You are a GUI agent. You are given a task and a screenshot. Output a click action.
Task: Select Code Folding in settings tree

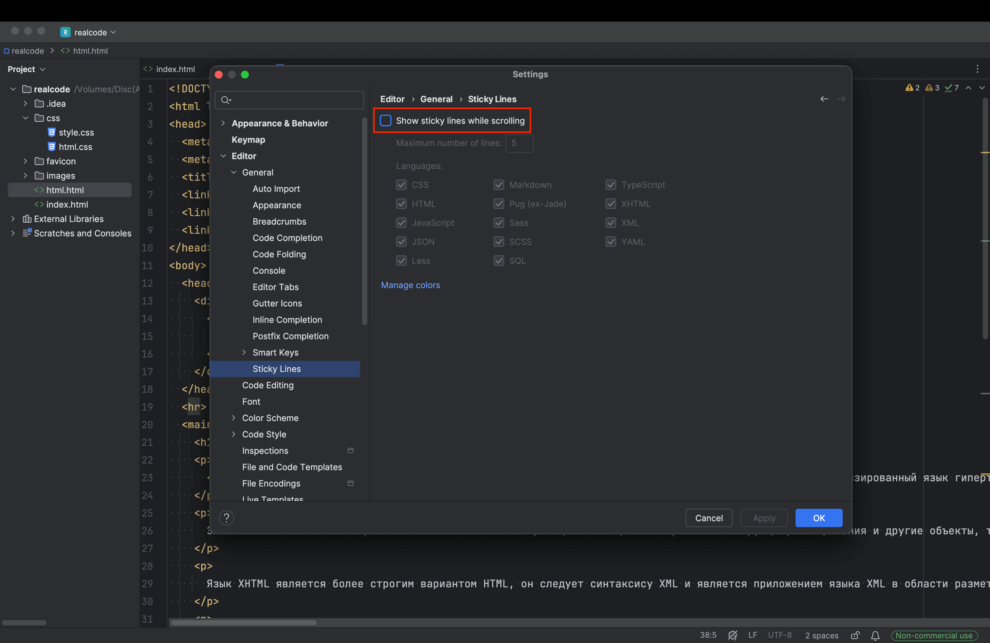click(279, 254)
